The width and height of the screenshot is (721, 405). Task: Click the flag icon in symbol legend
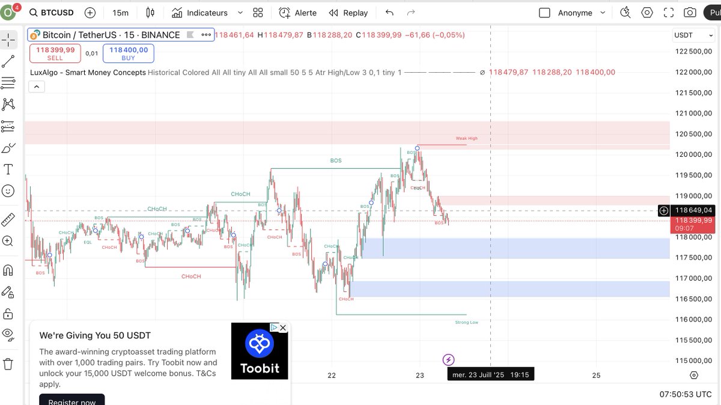(190, 35)
